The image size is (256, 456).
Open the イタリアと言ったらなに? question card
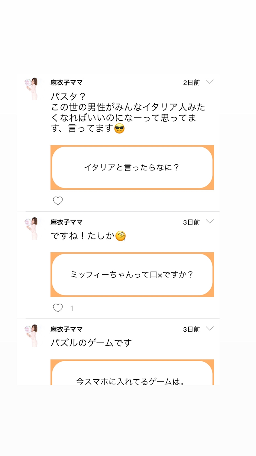click(132, 167)
